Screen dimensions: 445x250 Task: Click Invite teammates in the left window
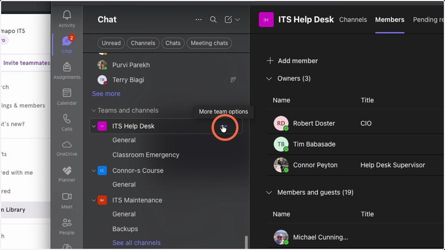point(27,63)
